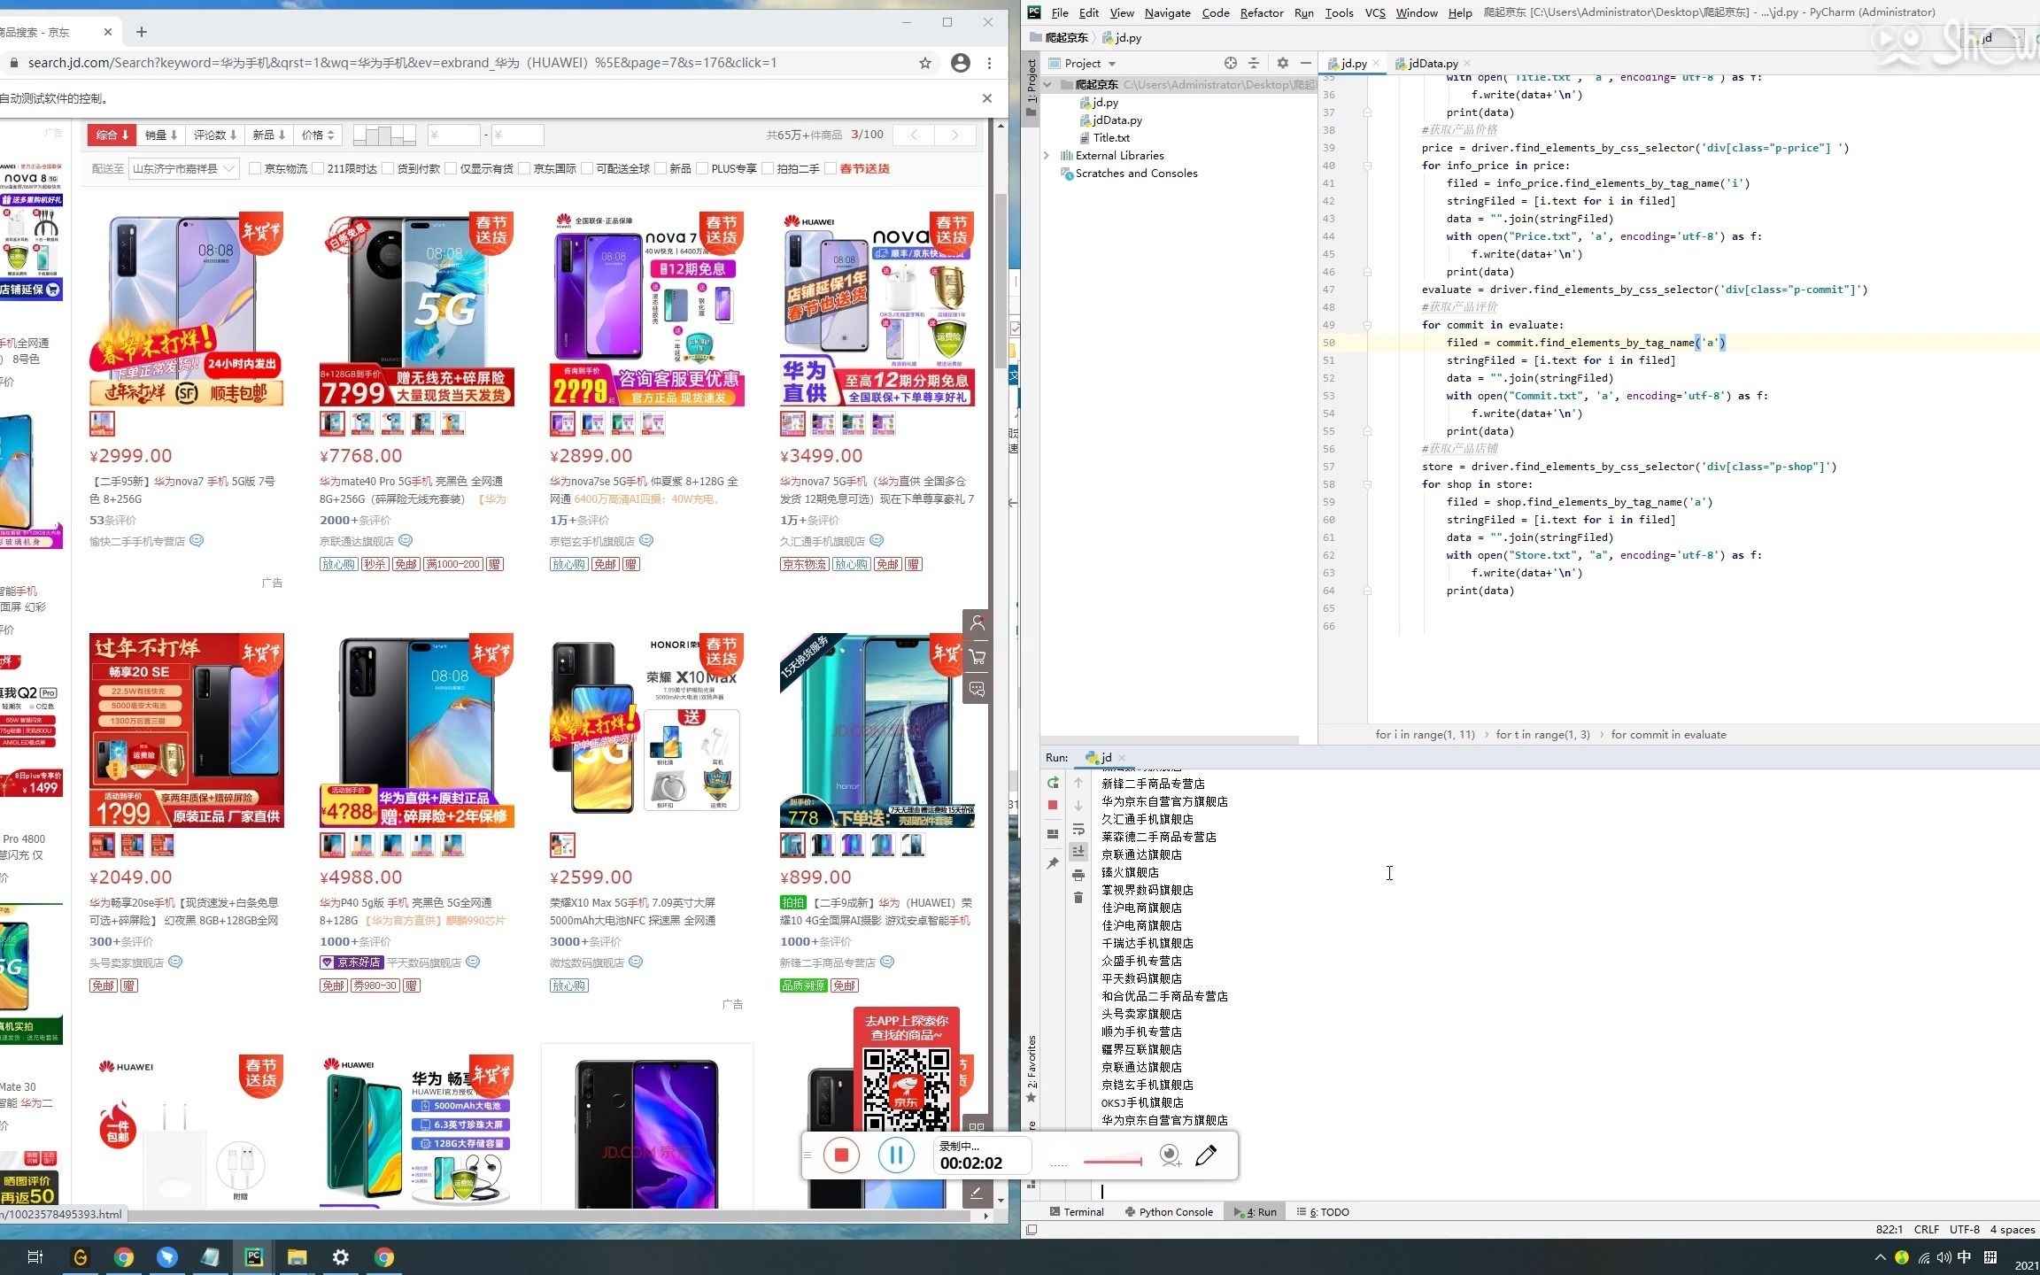Click the minimum price input field
This screenshot has height=1275, width=2040.
point(453,135)
